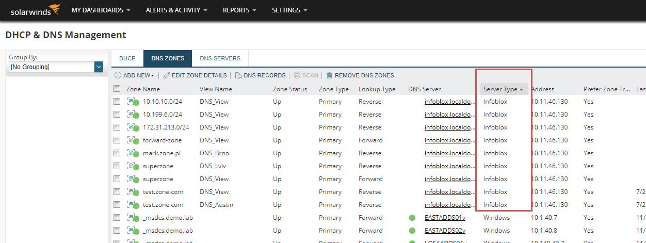
Task: Check the test.zone.com DNS_Austin row checkbox
Action: pos(117,205)
